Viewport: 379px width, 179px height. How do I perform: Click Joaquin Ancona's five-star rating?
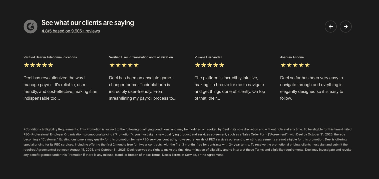click(x=295, y=65)
